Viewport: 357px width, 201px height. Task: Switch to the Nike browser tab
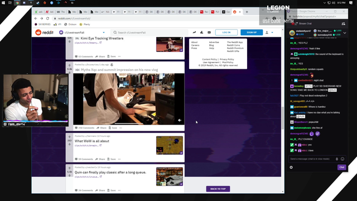(105, 12)
